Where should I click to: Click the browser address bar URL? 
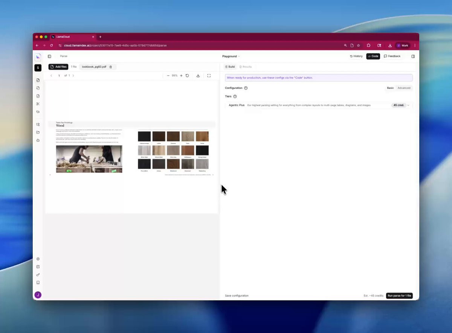tap(115, 46)
